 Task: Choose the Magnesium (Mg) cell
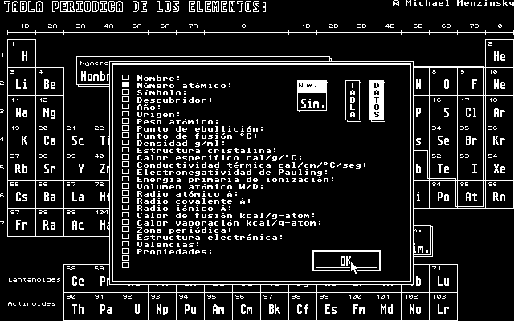[x=50, y=110]
